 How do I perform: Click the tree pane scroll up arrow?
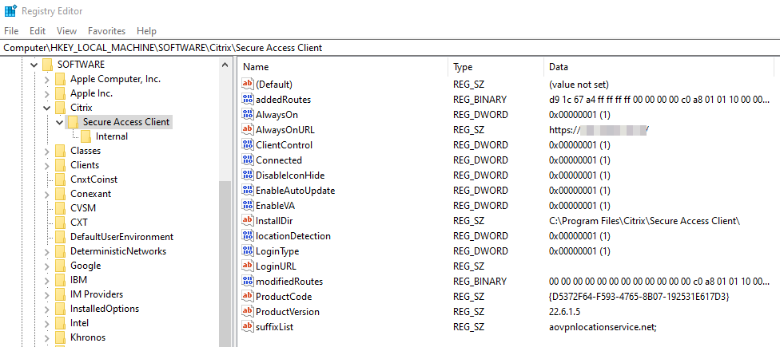225,65
